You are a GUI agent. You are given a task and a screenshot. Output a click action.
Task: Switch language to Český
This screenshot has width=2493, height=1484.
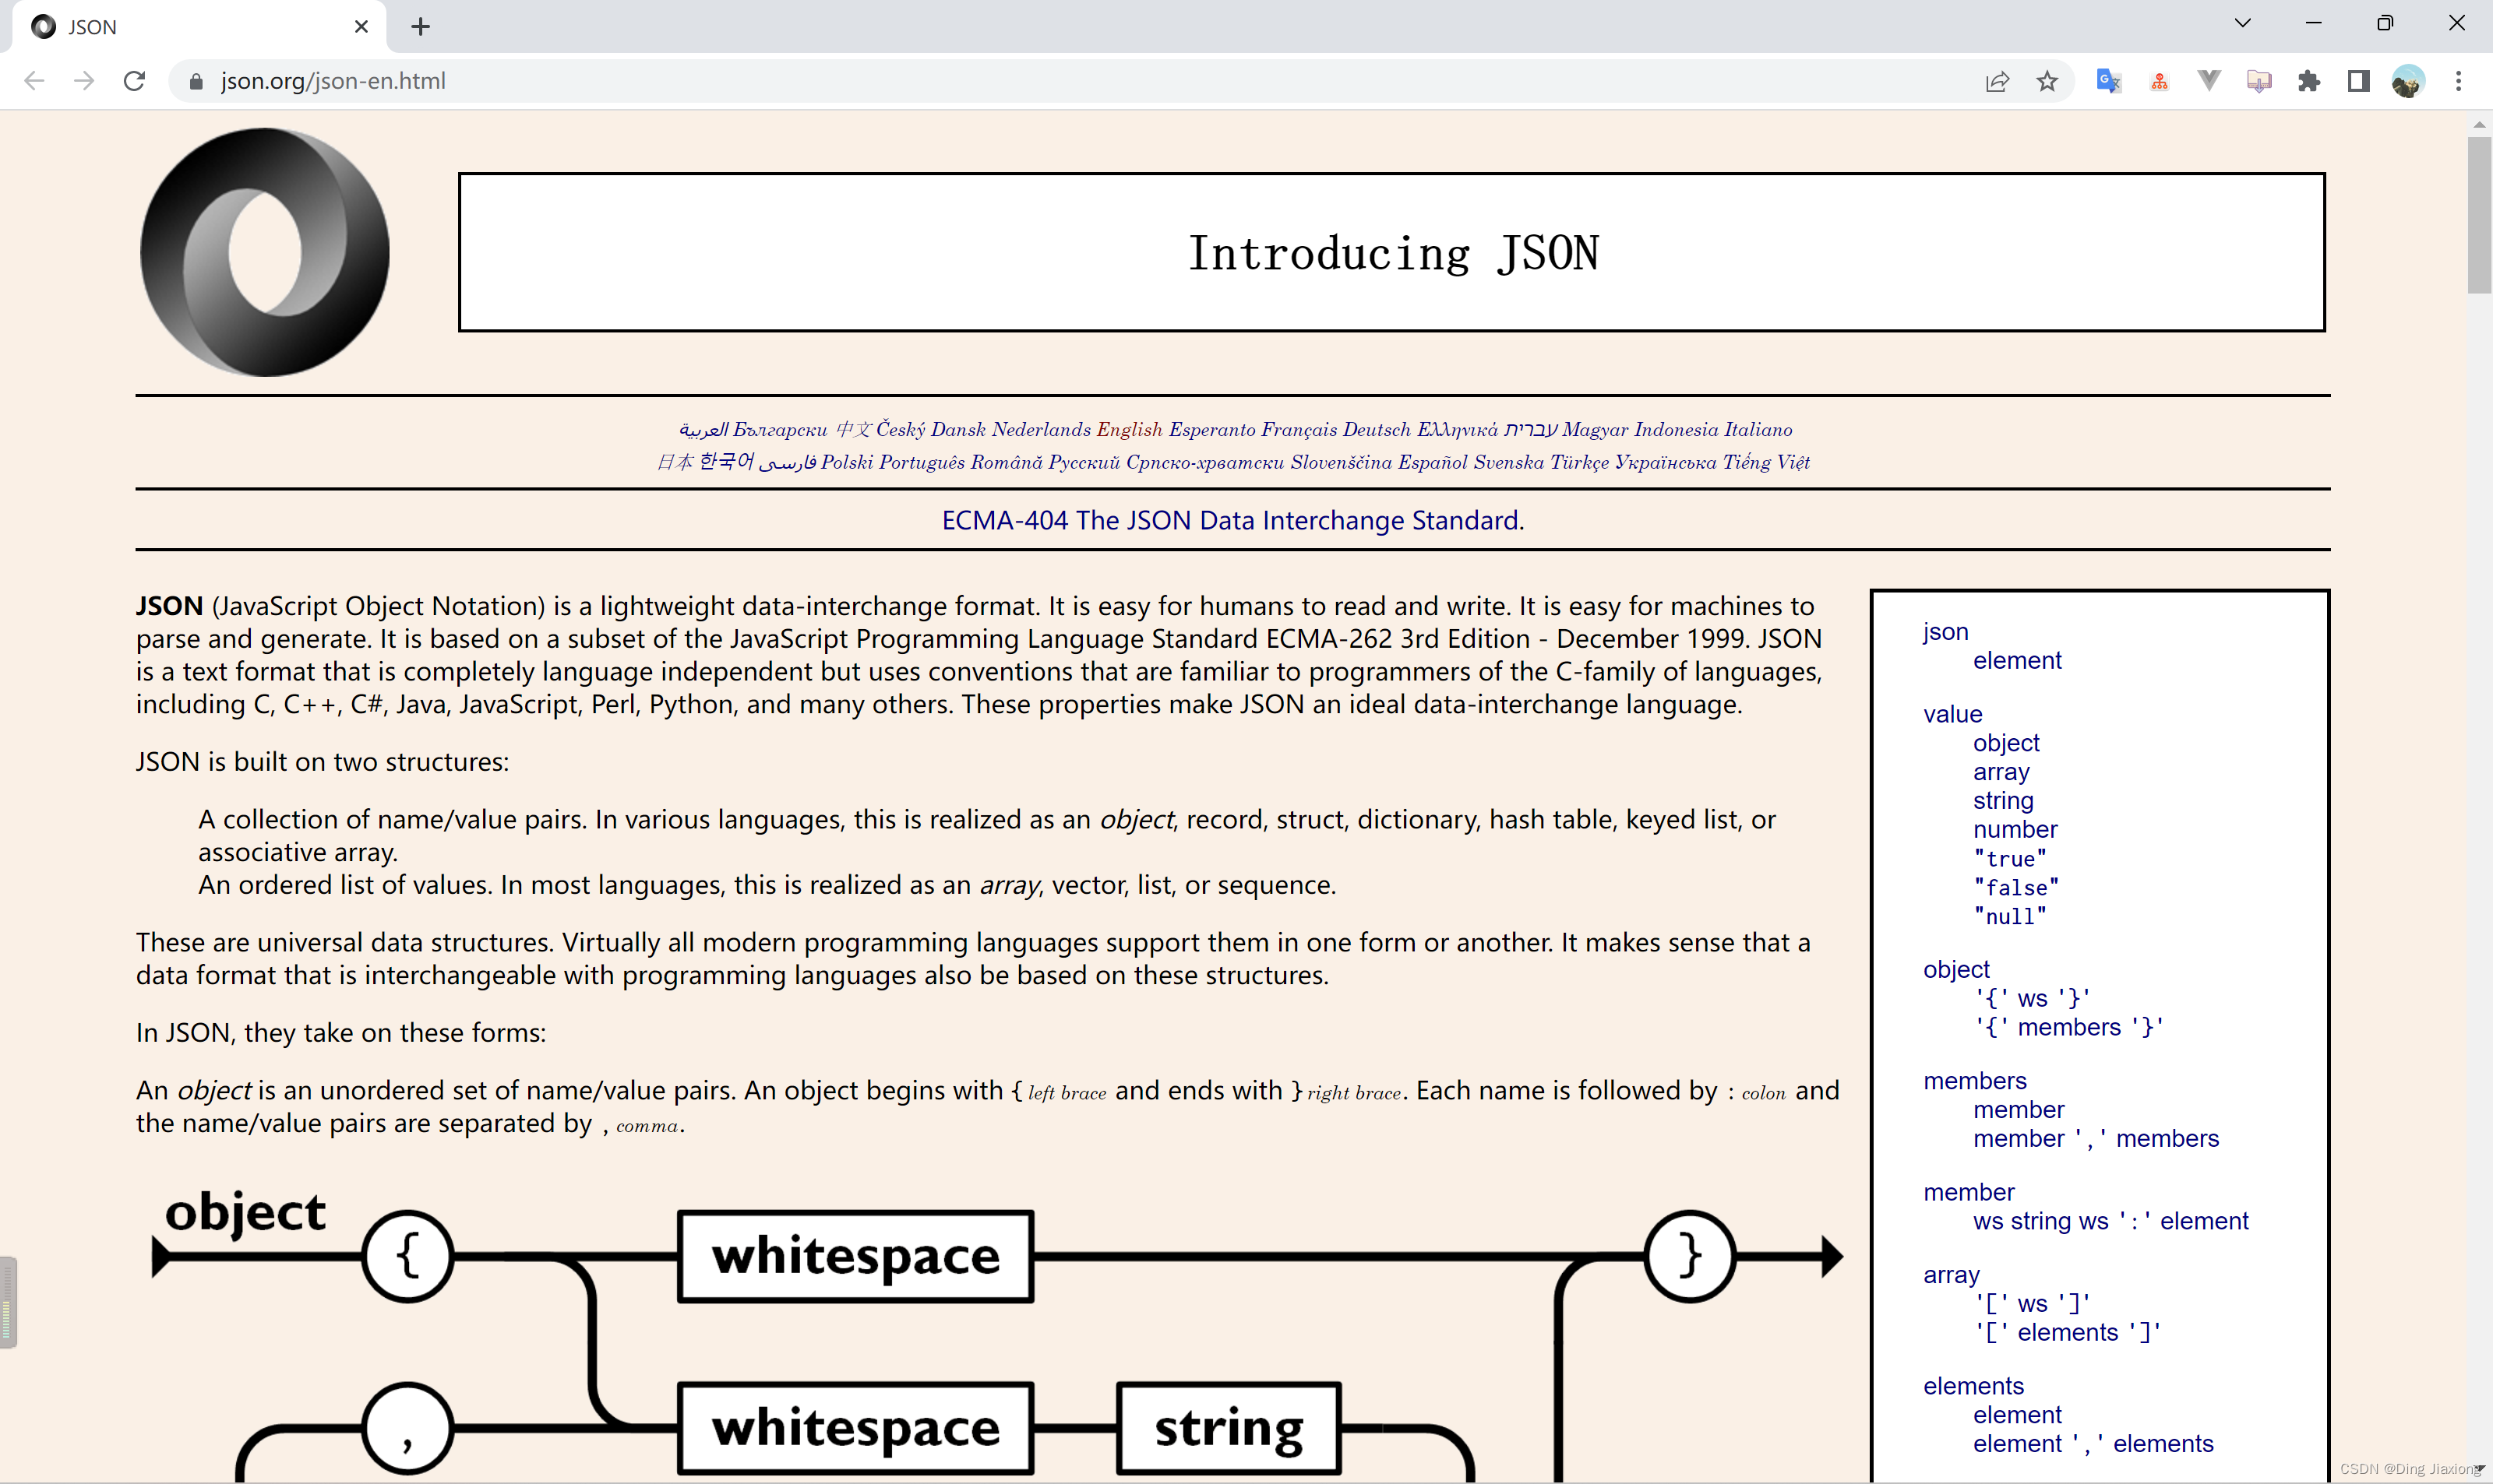point(901,430)
